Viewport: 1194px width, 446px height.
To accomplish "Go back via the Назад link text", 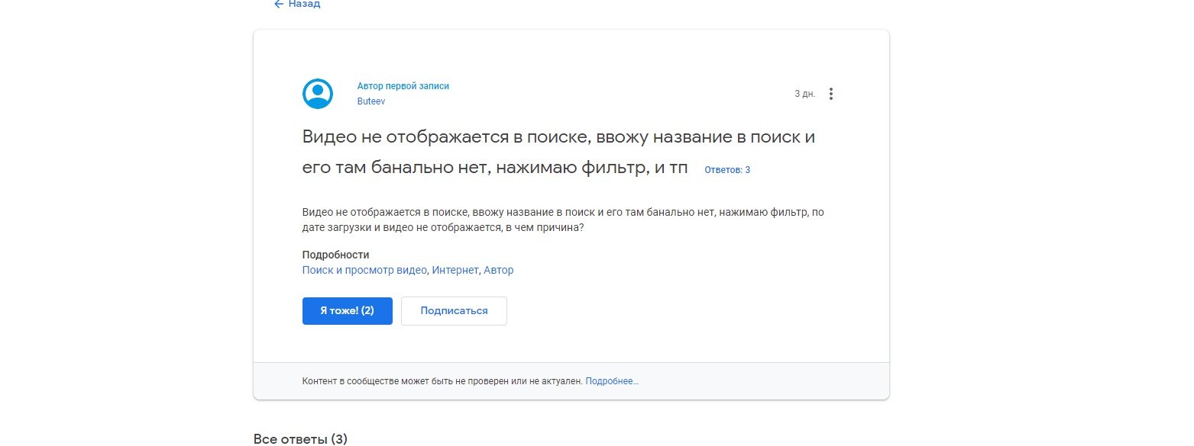I will (304, 4).
